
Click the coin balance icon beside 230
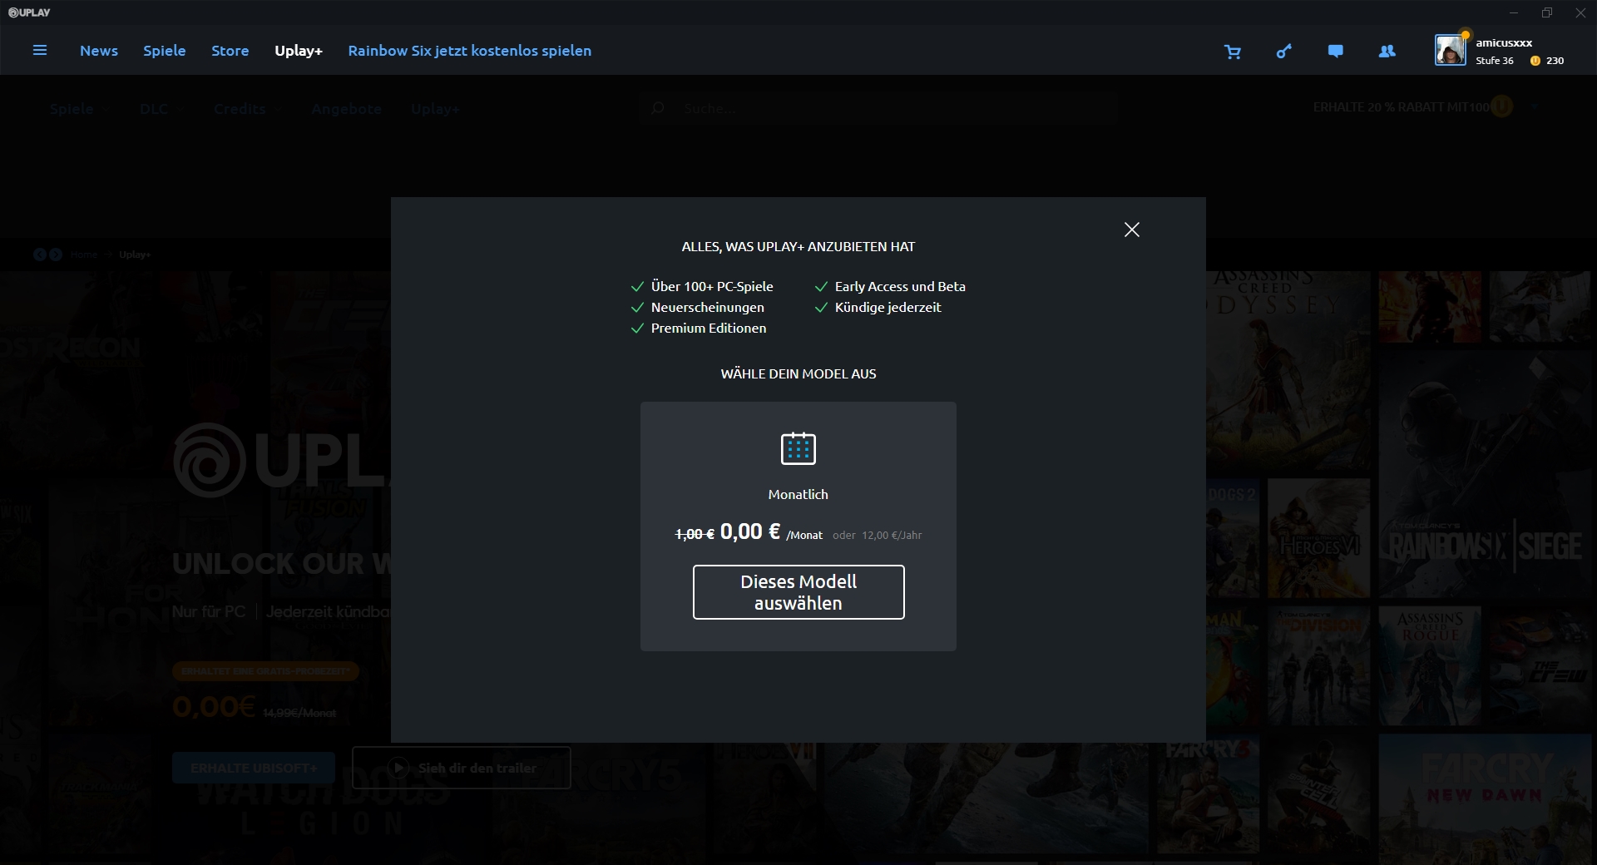pyautogui.click(x=1535, y=61)
